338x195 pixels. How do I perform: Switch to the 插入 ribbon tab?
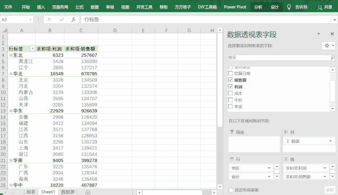click(41, 7)
